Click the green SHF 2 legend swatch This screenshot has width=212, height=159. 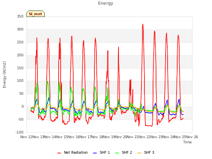pyautogui.click(x=117, y=153)
